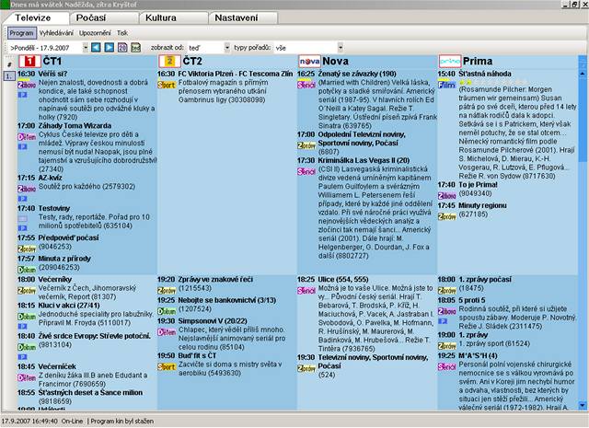Click the Nova channel logo

coord(308,61)
